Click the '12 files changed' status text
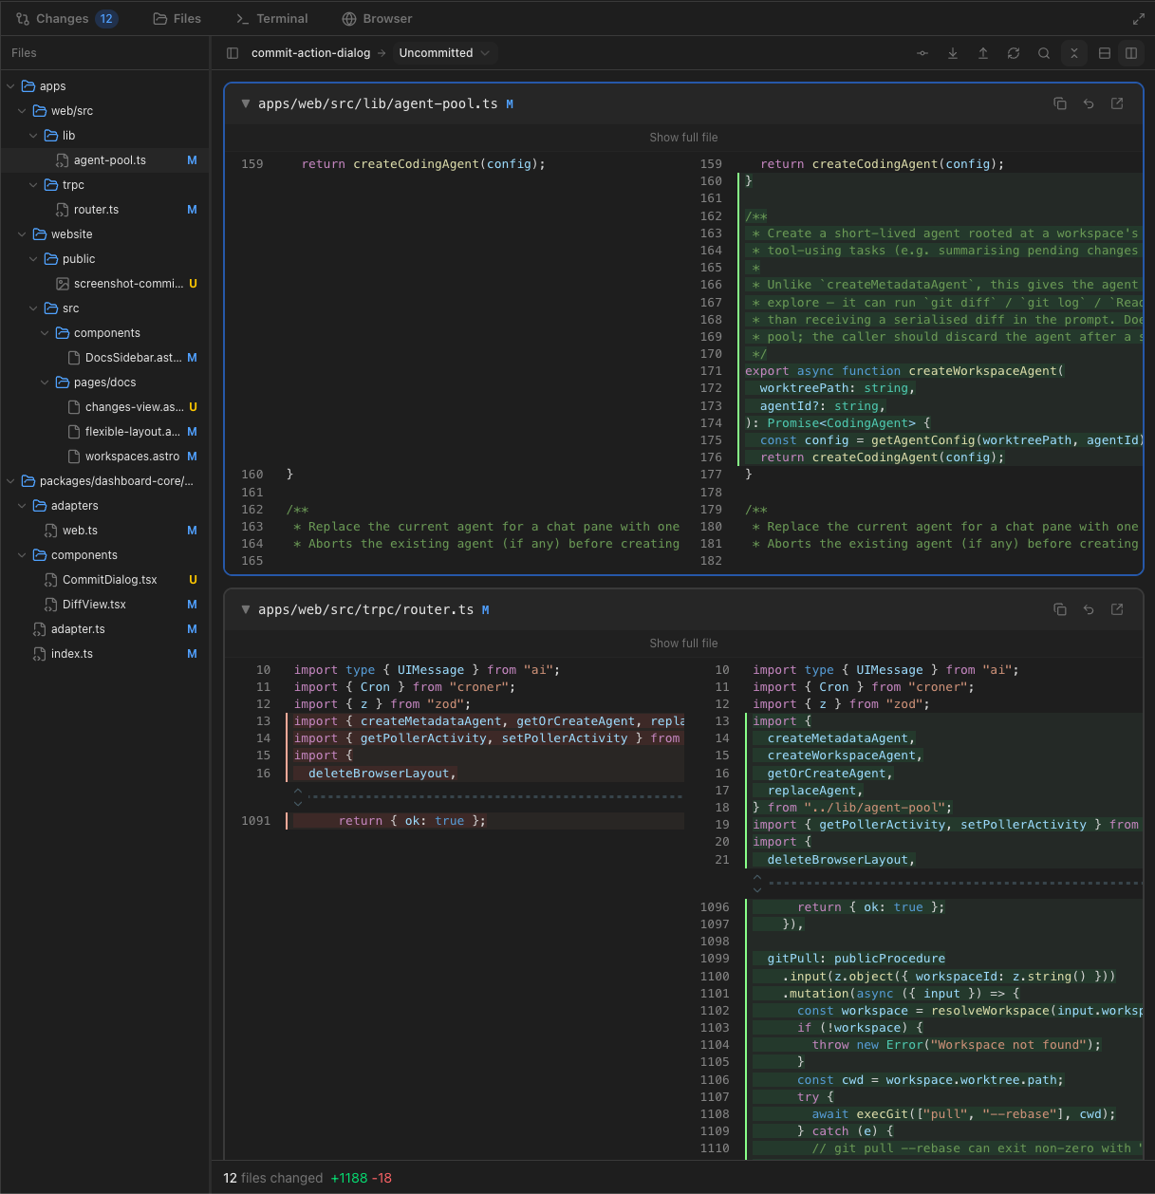 pos(273,1178)
